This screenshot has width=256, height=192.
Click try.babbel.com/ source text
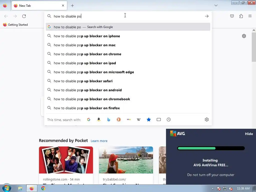(114, 179)
